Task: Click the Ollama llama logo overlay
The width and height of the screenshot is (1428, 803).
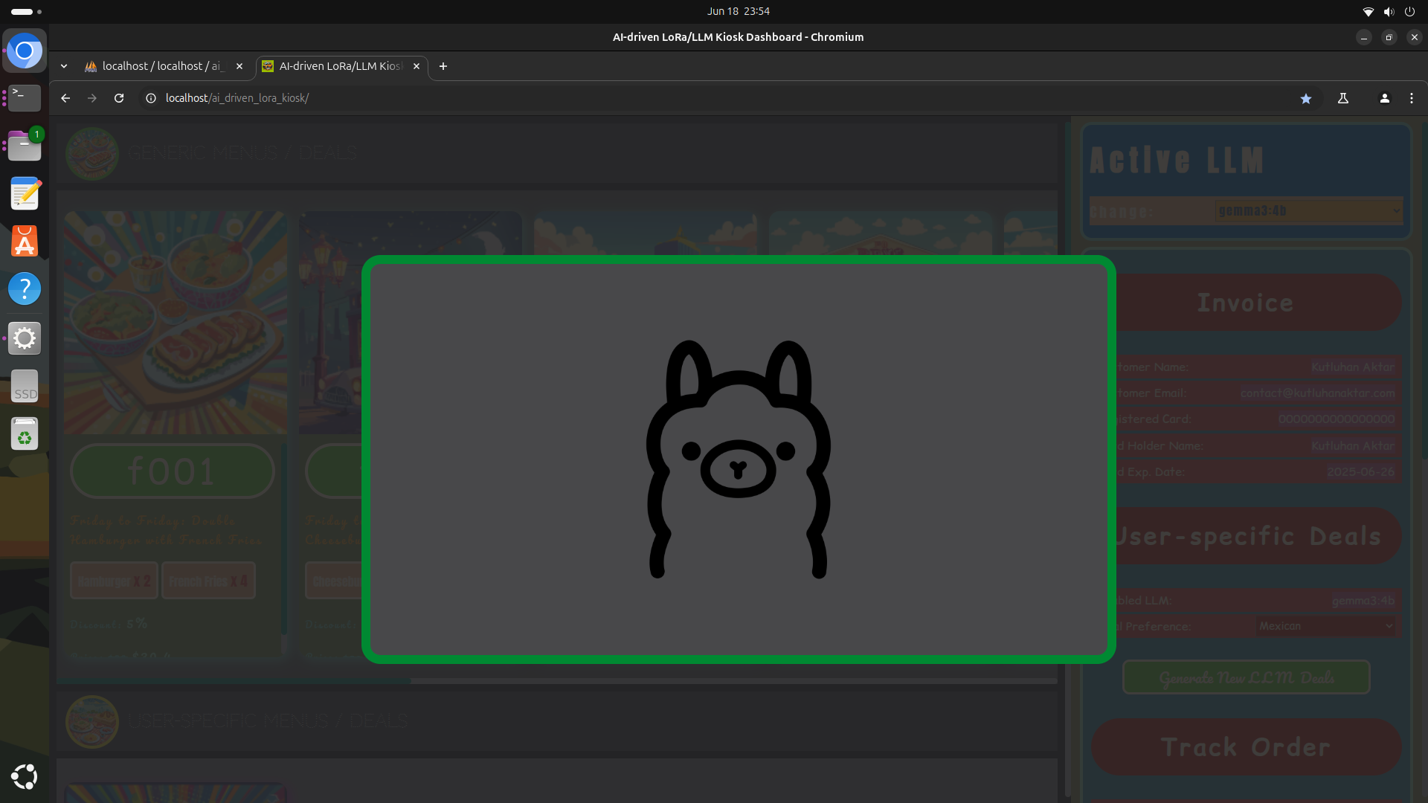Action: click(738, 459)
